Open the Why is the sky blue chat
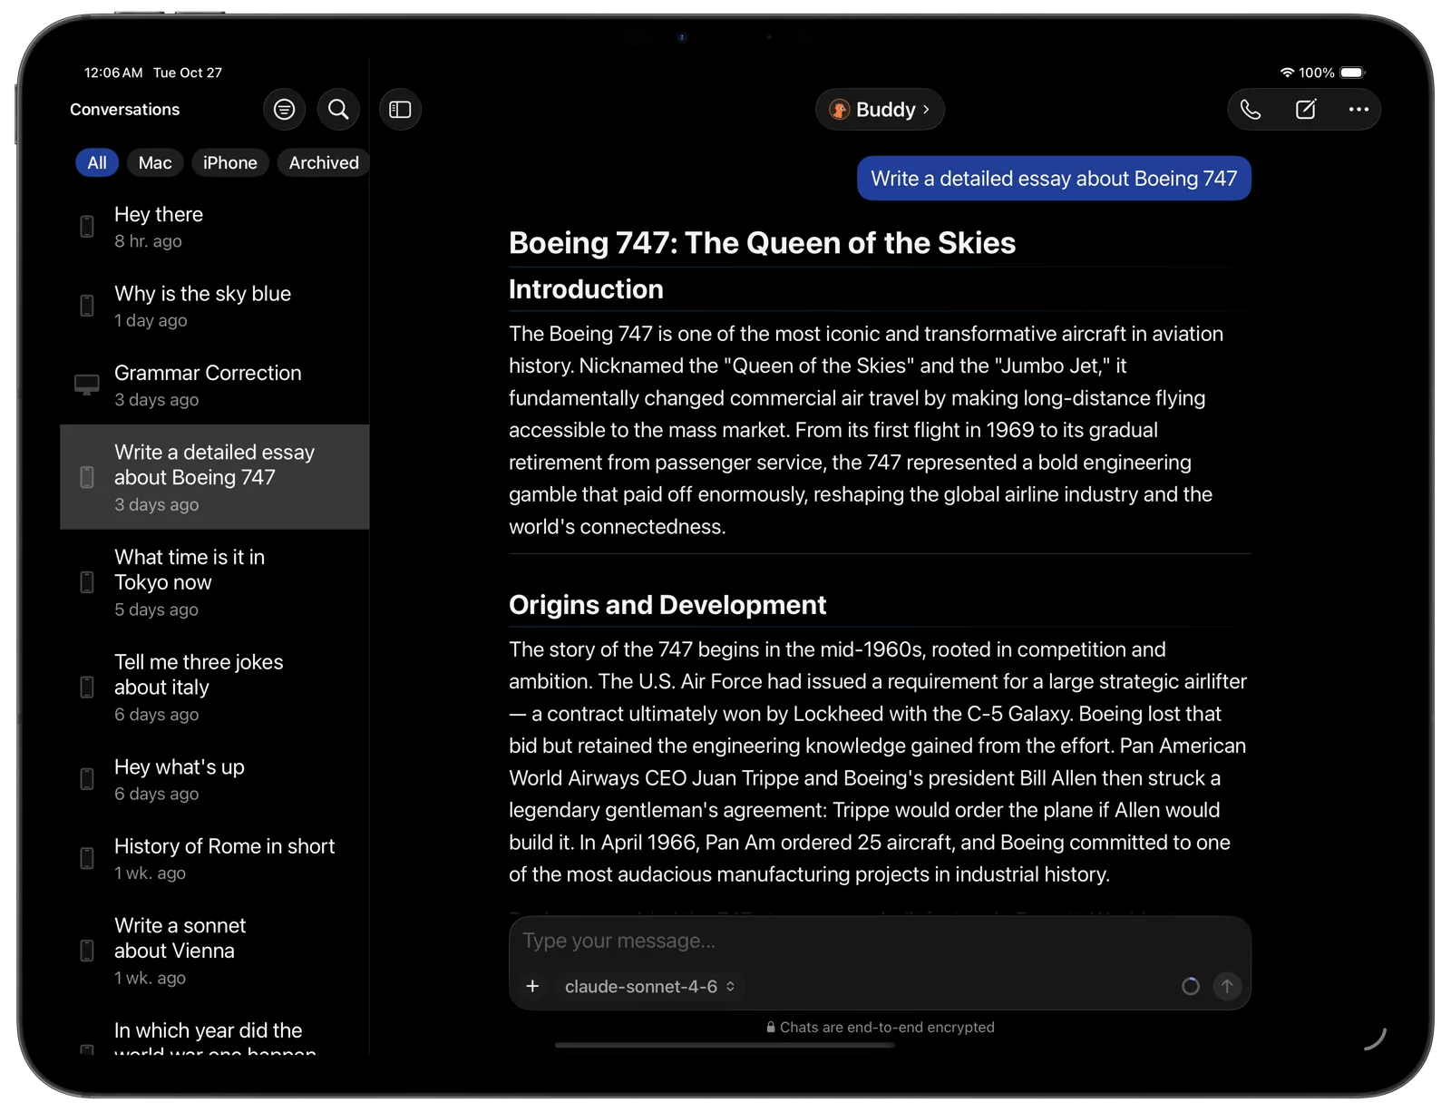This screenshot has height=1112, width=1451. (215, 306)
